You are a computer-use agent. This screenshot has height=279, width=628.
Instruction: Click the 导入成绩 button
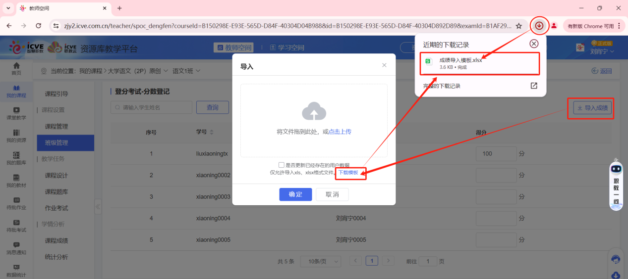pos(592,108)
